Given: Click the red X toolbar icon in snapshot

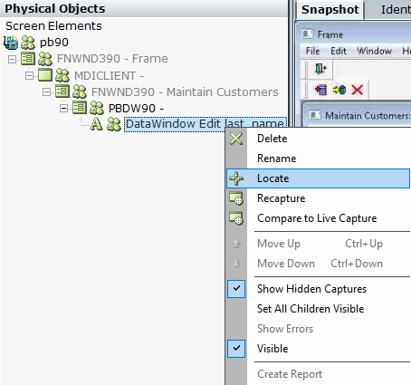Looking at the screenshot, I should point(358,90).
